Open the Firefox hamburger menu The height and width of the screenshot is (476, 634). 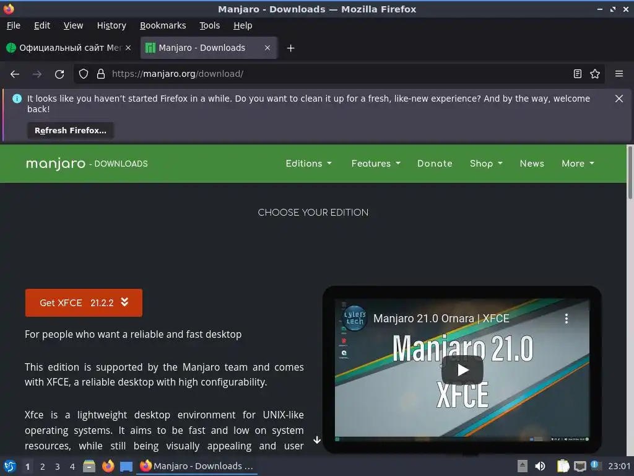pyautogui.click(x=619, y=74)
